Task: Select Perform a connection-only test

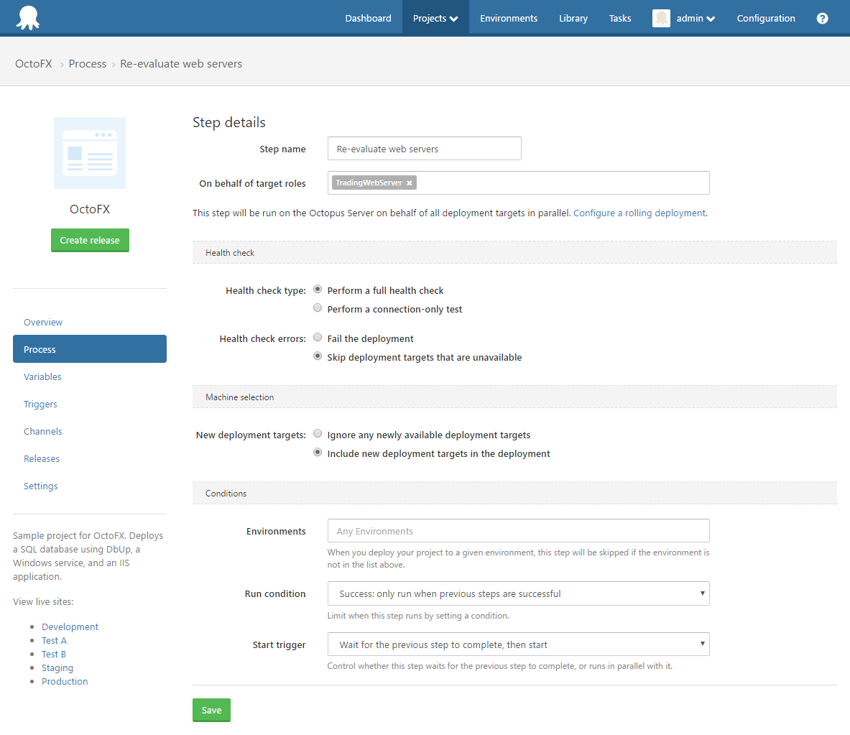Action: coord(318,308)
